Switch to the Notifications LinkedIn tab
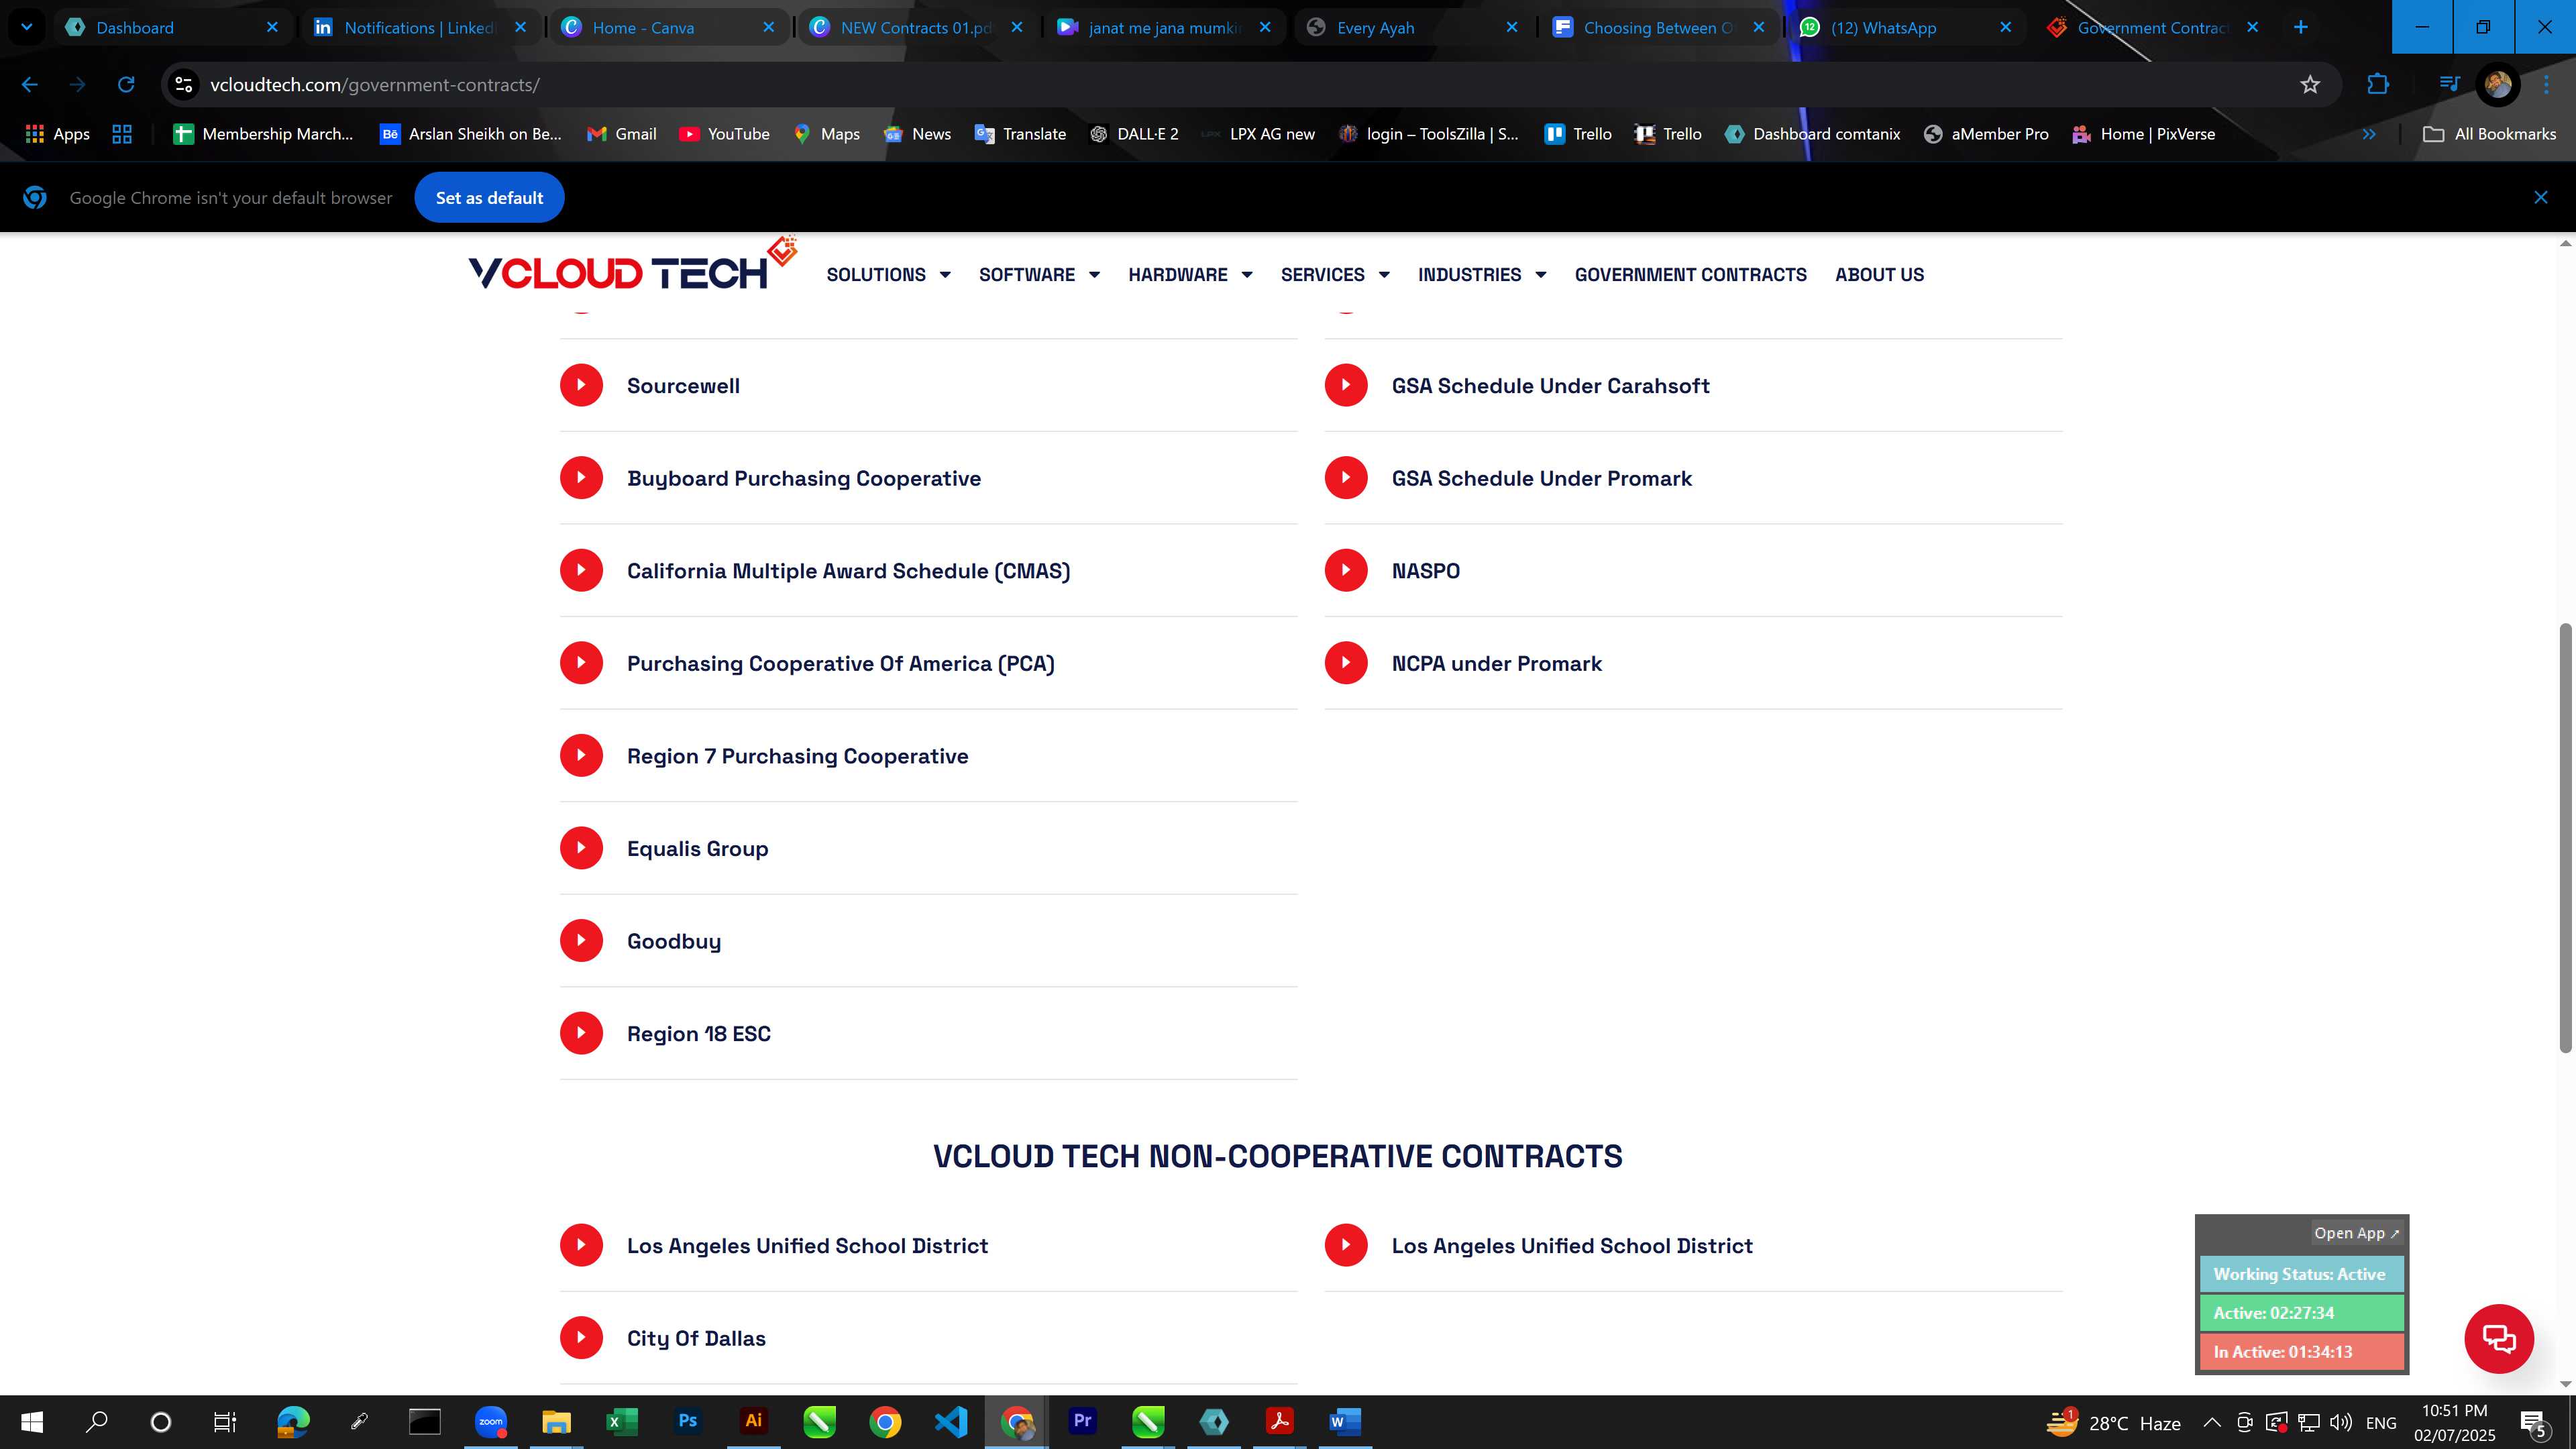The width and height of the screenshot is (2576, 1449). (420, 27)
